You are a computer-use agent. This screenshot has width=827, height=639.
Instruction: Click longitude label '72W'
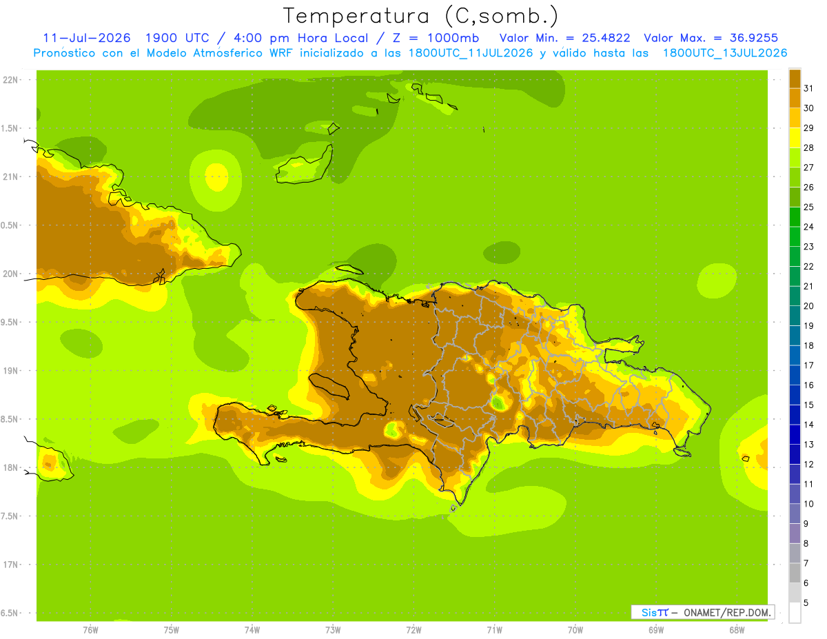pyautogui.click(x=413, y=630)
